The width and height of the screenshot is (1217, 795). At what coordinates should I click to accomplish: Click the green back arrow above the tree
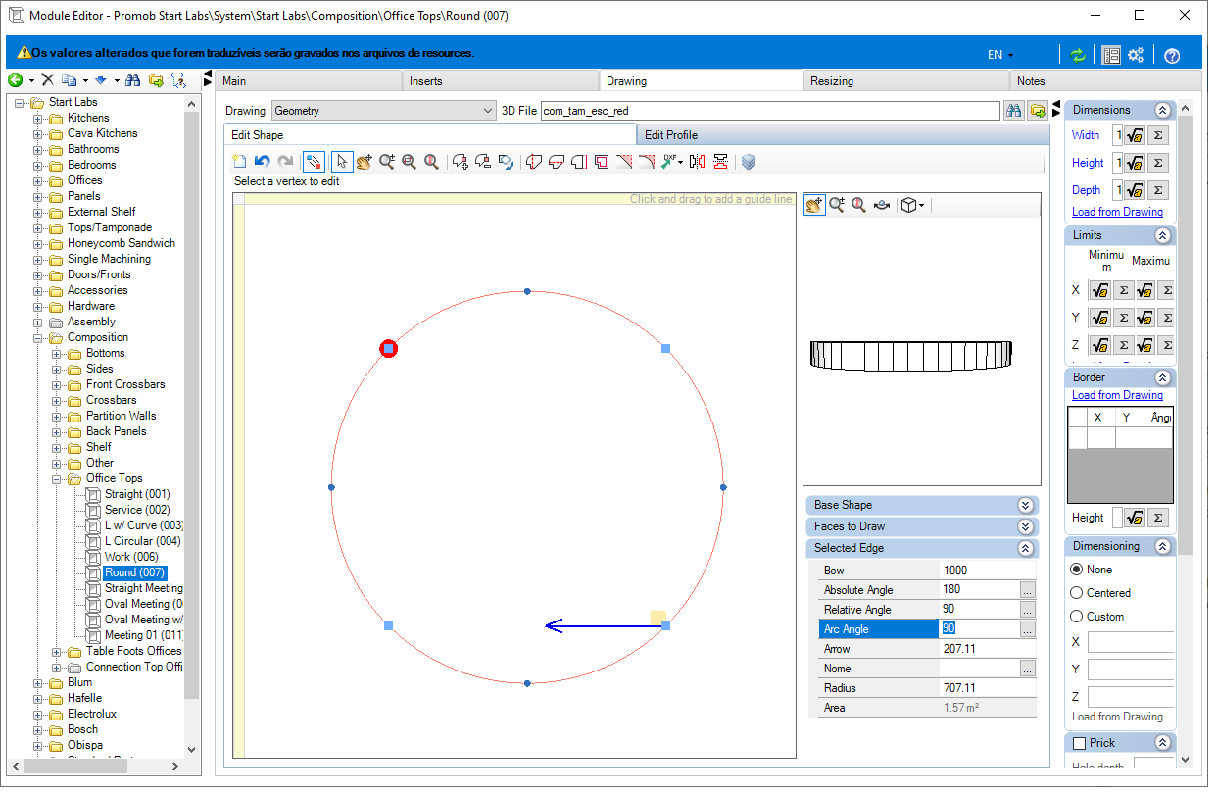[16, 80]
